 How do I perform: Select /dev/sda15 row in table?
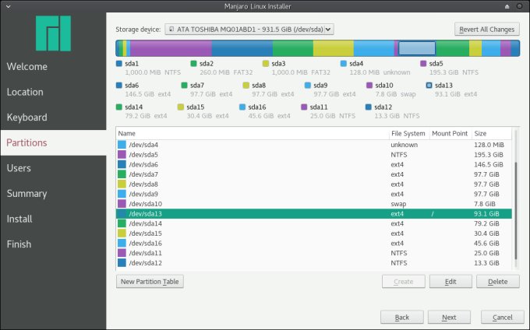tap(313, 233)
